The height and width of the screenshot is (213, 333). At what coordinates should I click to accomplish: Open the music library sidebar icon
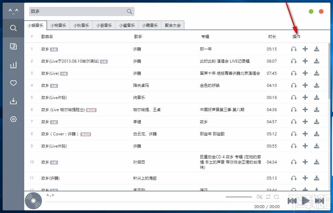pos(13,47)
